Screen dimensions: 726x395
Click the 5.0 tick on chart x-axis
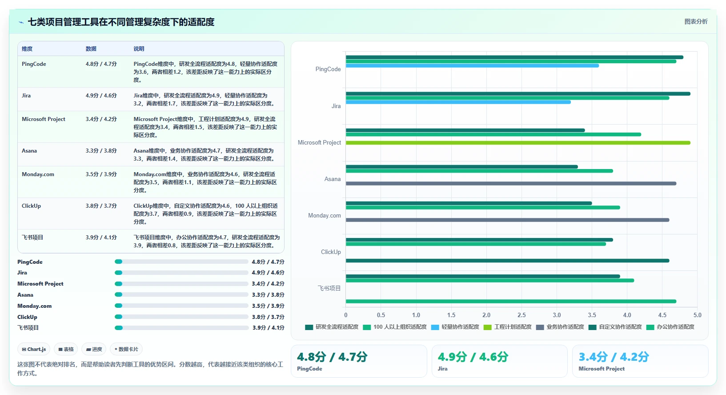697,315
